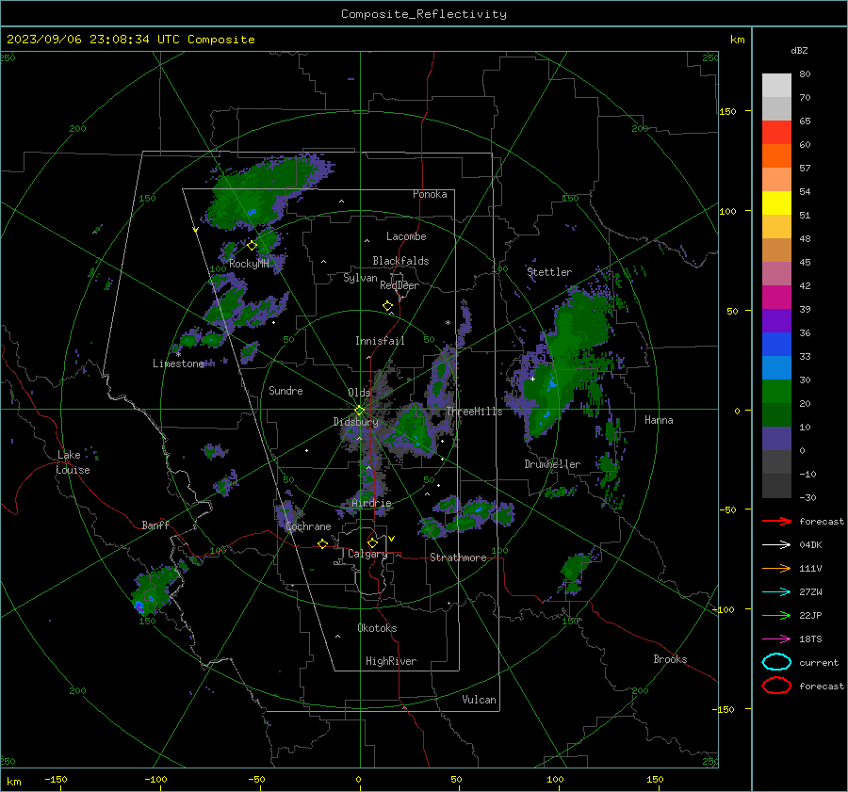This screenshot has height=792, width=848.
Task: Click the RedDeer city label
Action: tap(400, 285)
